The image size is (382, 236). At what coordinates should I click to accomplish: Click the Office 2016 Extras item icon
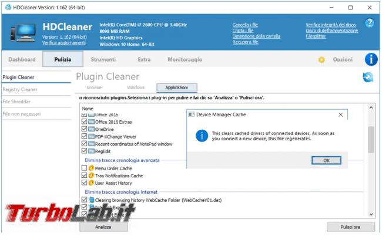pyautogui.click(x=91, y=122)
